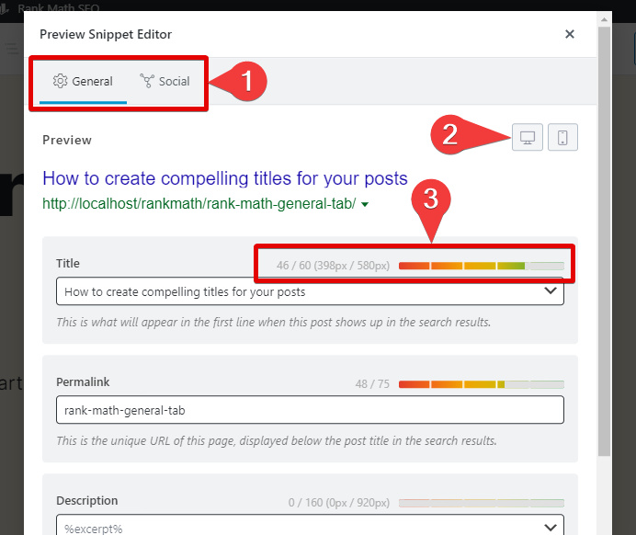636x535 pixels.
Task: Open the Social tab label
Action: point(174,82)
